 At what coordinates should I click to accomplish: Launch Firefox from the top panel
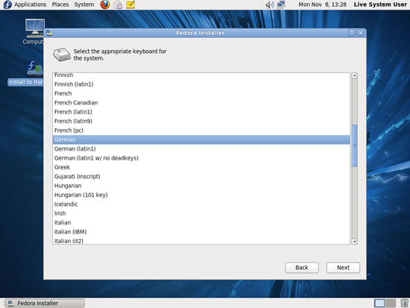tap(105, 4)
